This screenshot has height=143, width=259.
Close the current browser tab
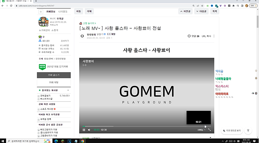coord(31,1)
